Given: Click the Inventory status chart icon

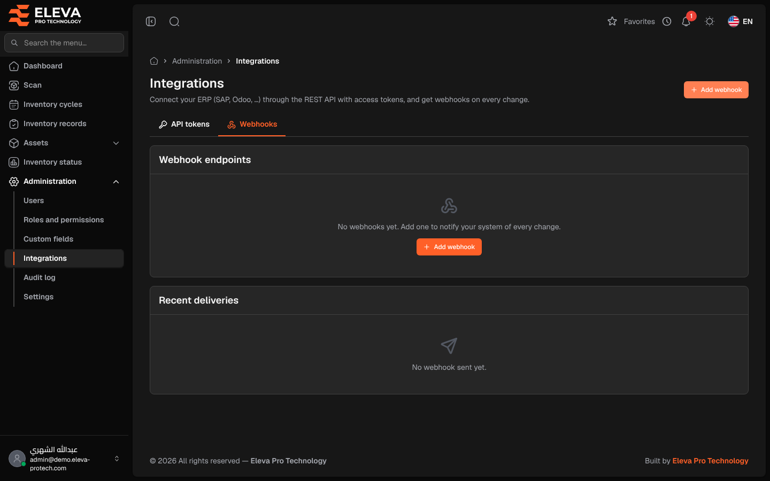Looking at the screenshot, I should (14, 162).
